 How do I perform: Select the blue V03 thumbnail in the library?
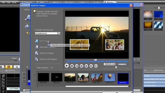pyautogui.click(x=158, y=14)
